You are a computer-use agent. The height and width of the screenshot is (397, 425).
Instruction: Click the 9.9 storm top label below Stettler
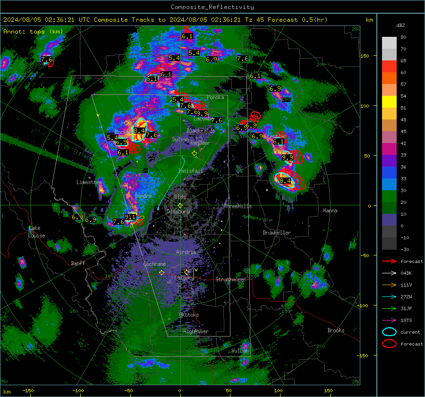click(x=288, y=158)
